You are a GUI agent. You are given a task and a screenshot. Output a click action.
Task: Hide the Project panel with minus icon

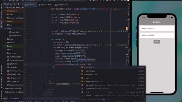click(x=22, y=4)
